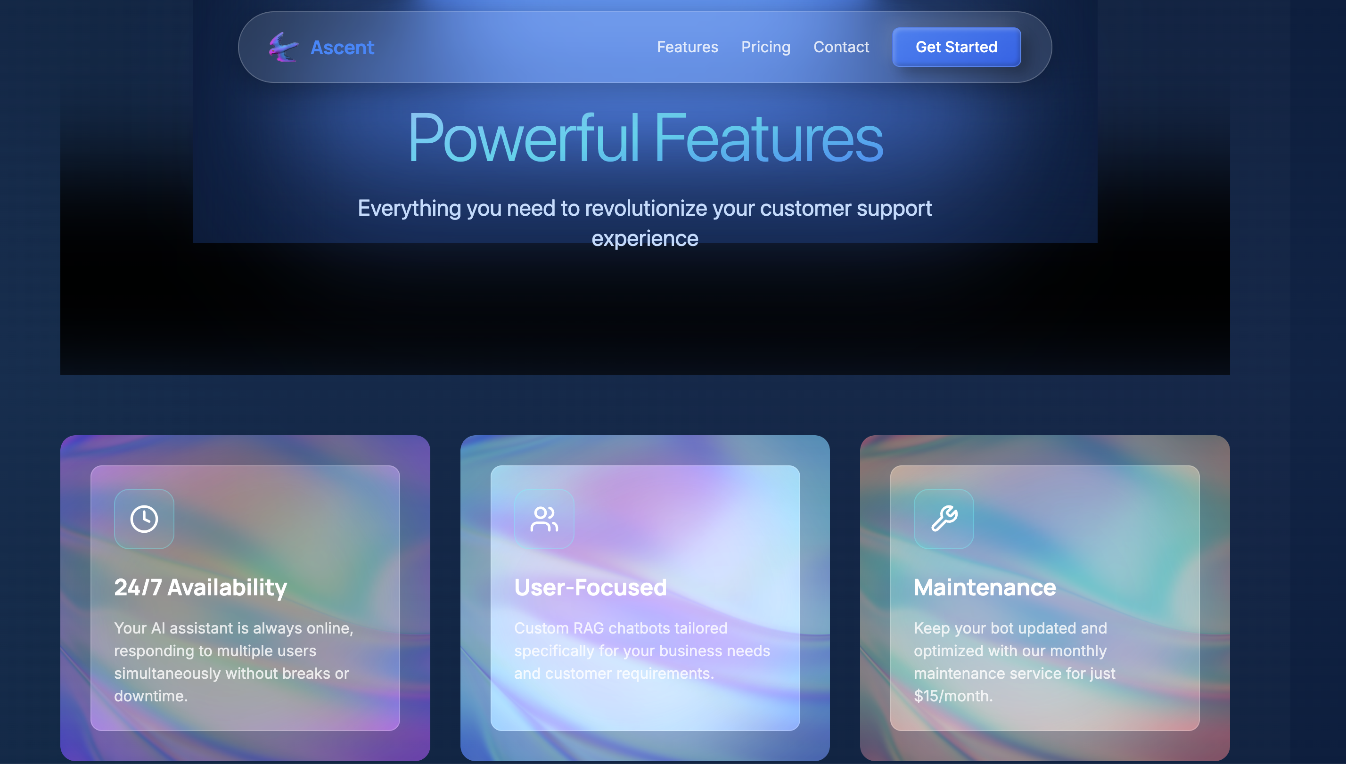Select the 24/7 Availability card title
The width and height of the screenshot is (1346, 764).
click(x=201, y=587)
